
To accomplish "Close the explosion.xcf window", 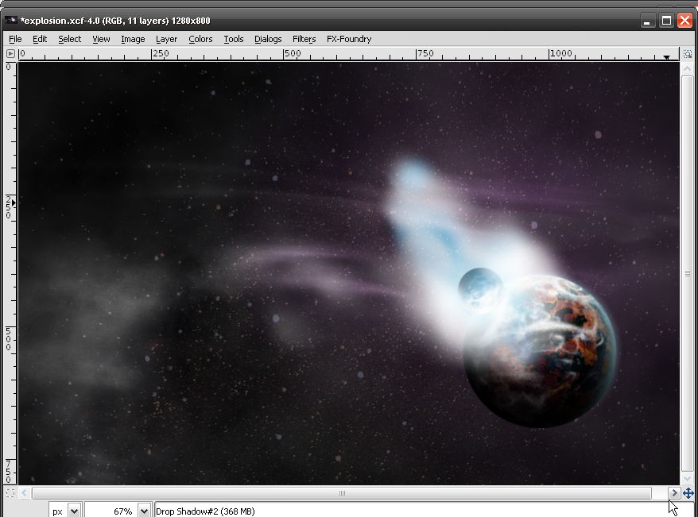I will click(684, 21).
